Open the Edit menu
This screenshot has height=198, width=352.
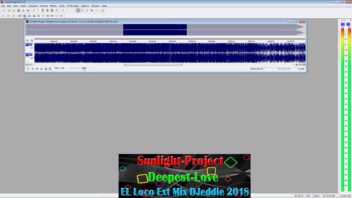pyautogui.click(x=9, y=6)
